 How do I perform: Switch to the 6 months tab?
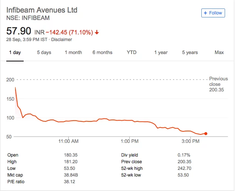(x=102, y=53)
